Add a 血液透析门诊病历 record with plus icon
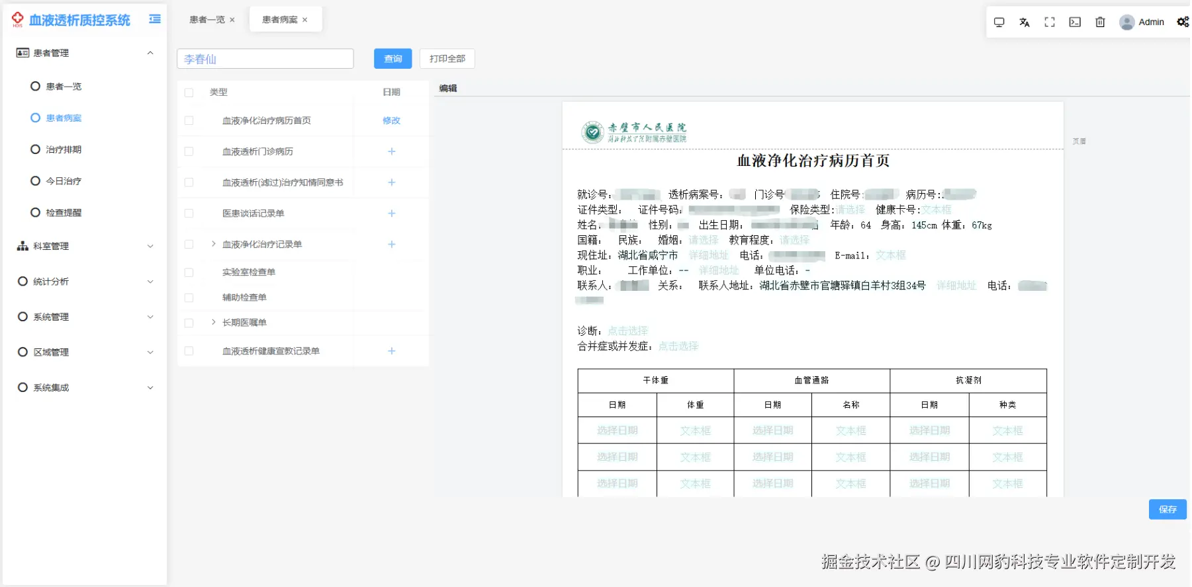 392,151
